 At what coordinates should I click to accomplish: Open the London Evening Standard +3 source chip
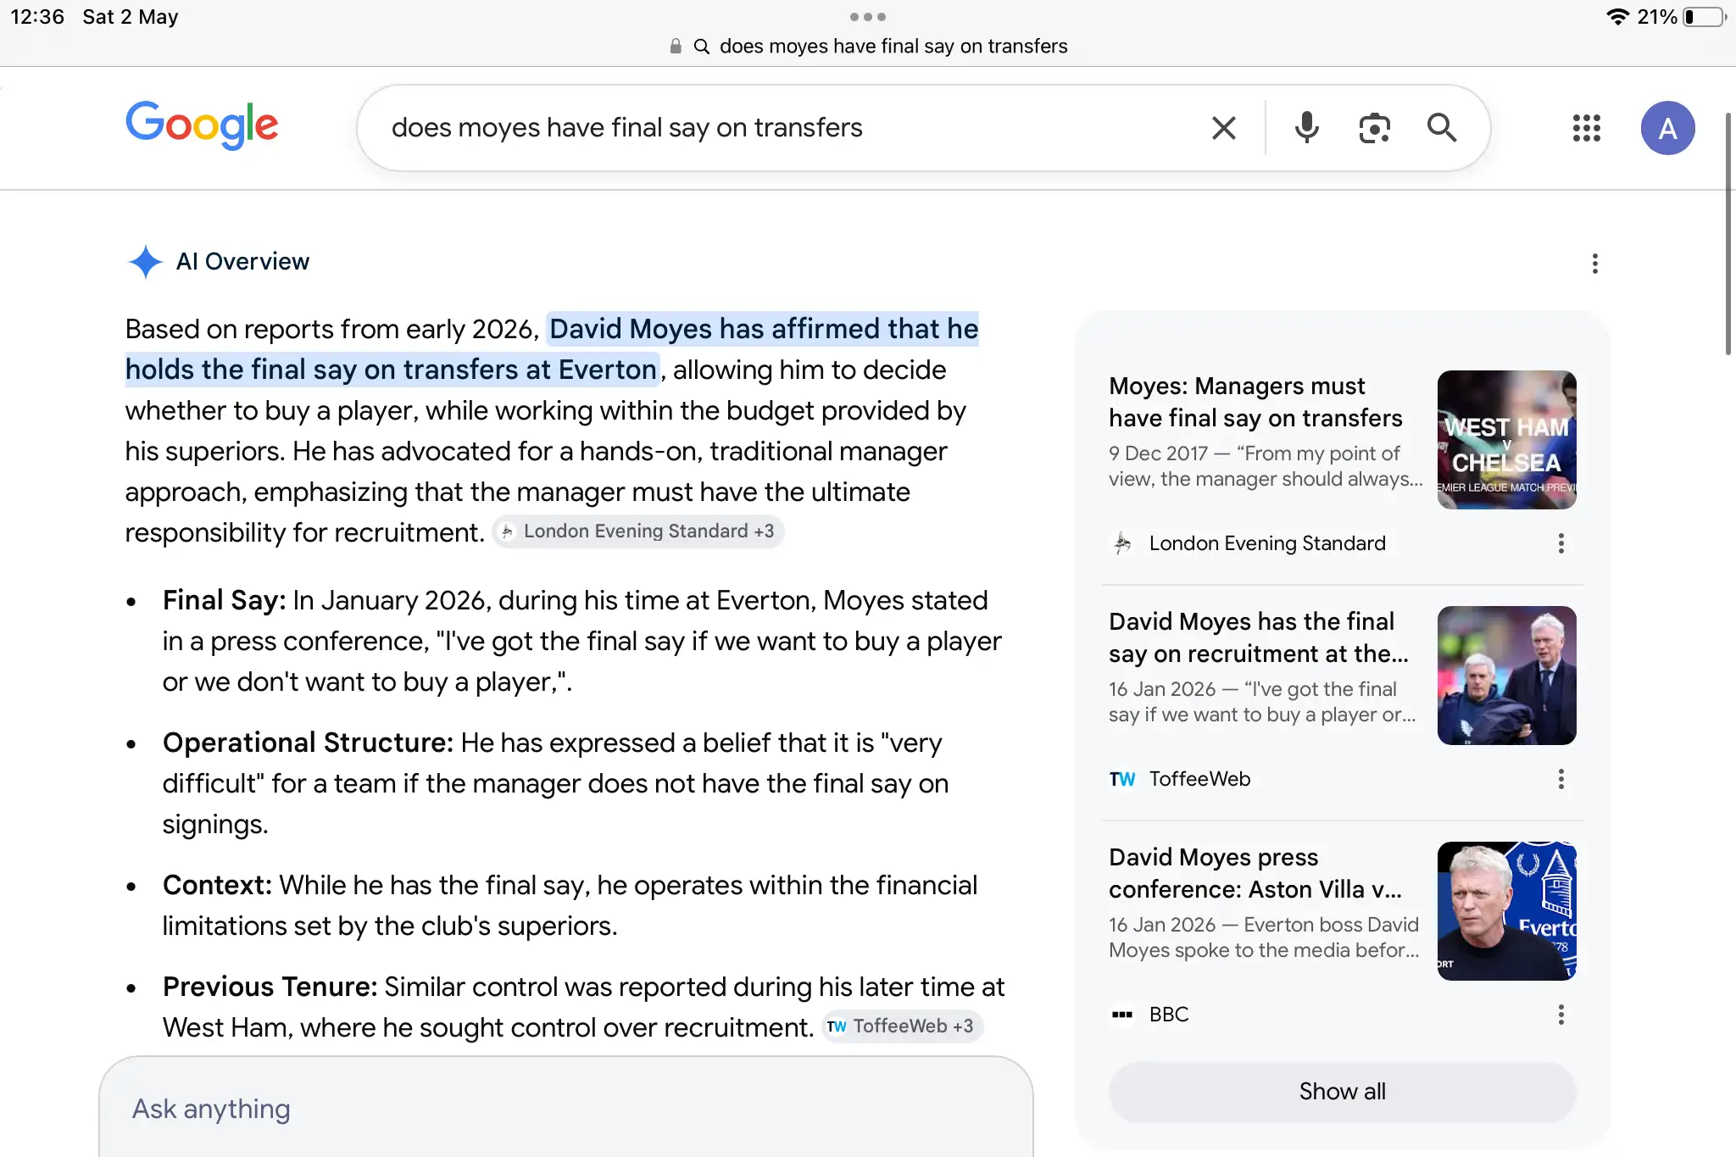pos(638,531)
